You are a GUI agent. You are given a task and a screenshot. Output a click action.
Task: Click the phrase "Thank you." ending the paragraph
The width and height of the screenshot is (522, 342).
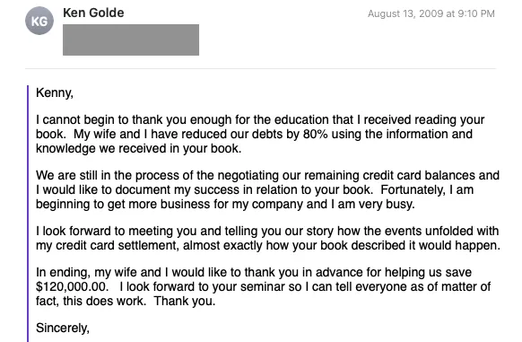[x=185, y=301]
